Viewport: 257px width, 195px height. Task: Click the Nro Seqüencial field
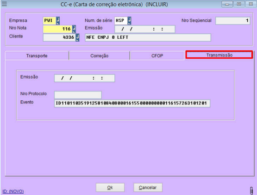233,21
